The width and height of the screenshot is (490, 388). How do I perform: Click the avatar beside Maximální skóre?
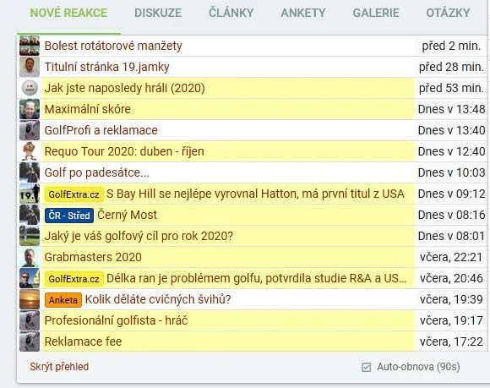coord(30,109)
